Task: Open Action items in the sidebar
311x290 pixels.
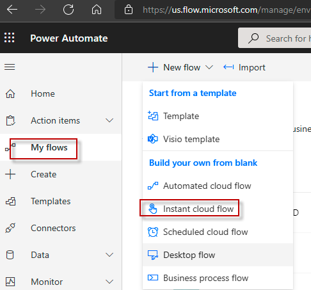Action: pos(61,120)
